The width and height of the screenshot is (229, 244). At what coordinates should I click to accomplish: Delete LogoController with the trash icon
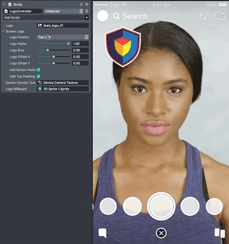pos(87,11)
